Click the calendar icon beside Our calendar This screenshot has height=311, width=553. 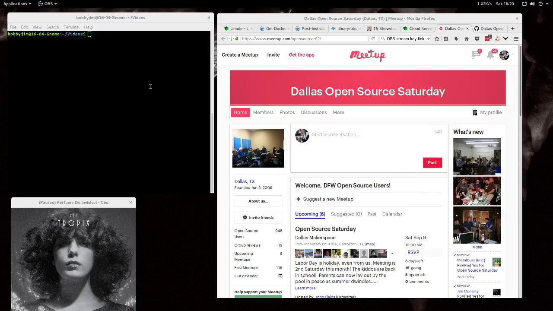[280, 276]
